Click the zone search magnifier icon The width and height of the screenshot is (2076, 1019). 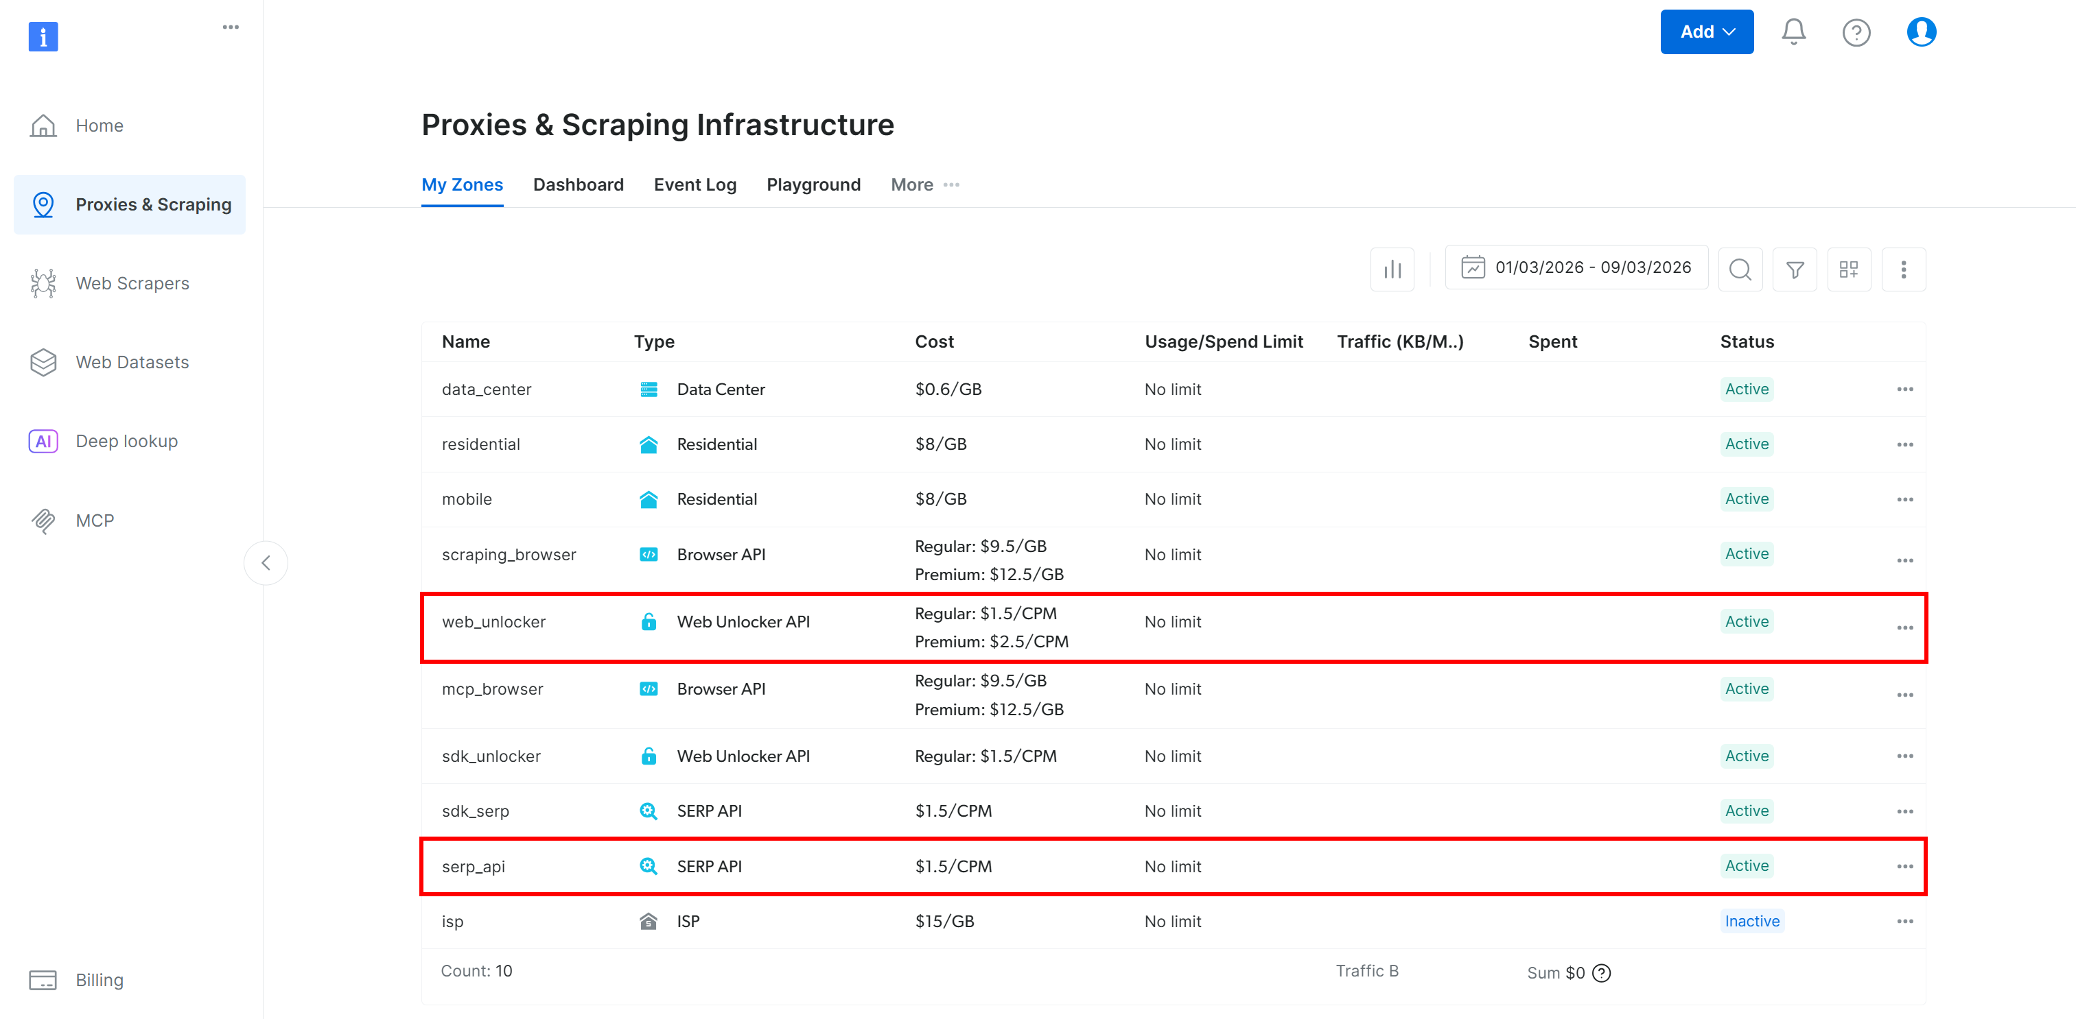pyautogui.click(x=1740, y=269)
